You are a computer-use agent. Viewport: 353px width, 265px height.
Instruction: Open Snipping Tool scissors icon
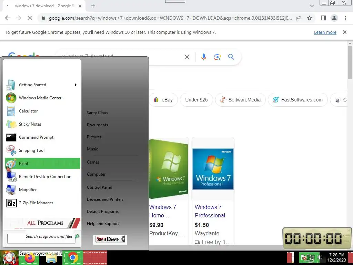pyautogui.click(x=11, y=150)
